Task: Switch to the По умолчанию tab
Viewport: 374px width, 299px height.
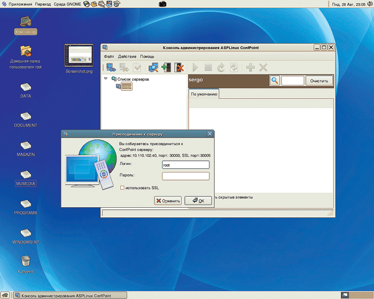Action: [204, 94]
